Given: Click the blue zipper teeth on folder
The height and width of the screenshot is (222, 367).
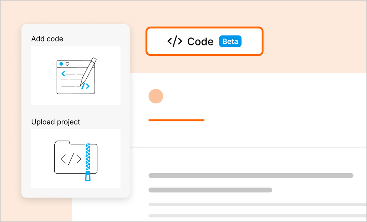Looking at the screenshot, I should click(88, 157).
